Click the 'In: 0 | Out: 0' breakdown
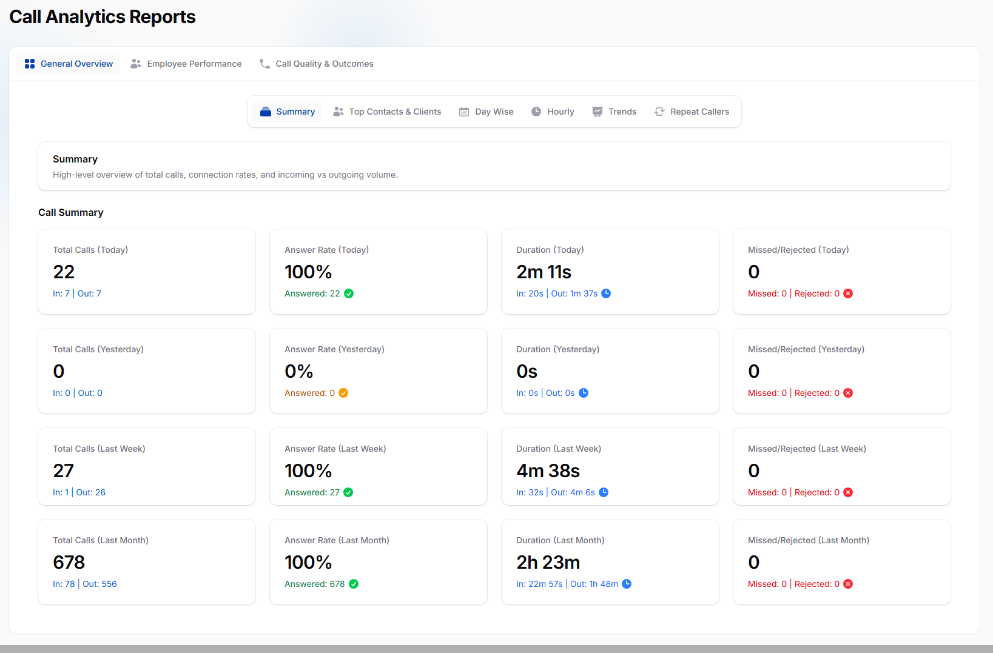 (78, 393)
